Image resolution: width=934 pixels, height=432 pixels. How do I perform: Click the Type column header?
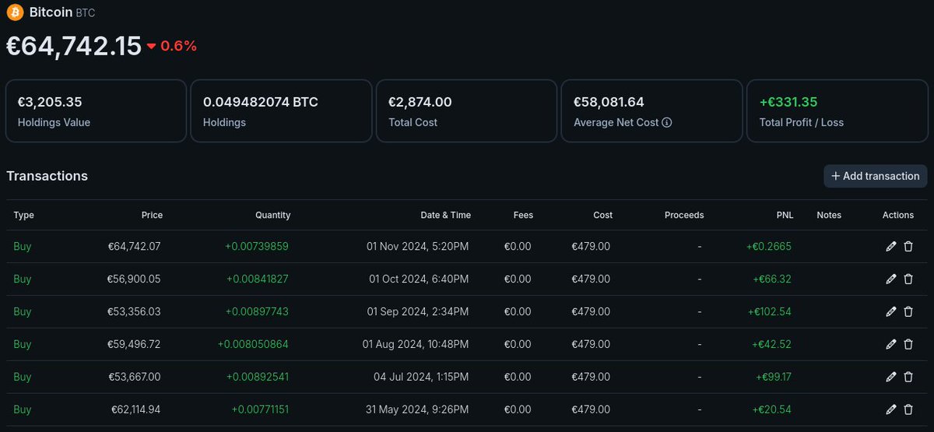[x=24, y=215]
